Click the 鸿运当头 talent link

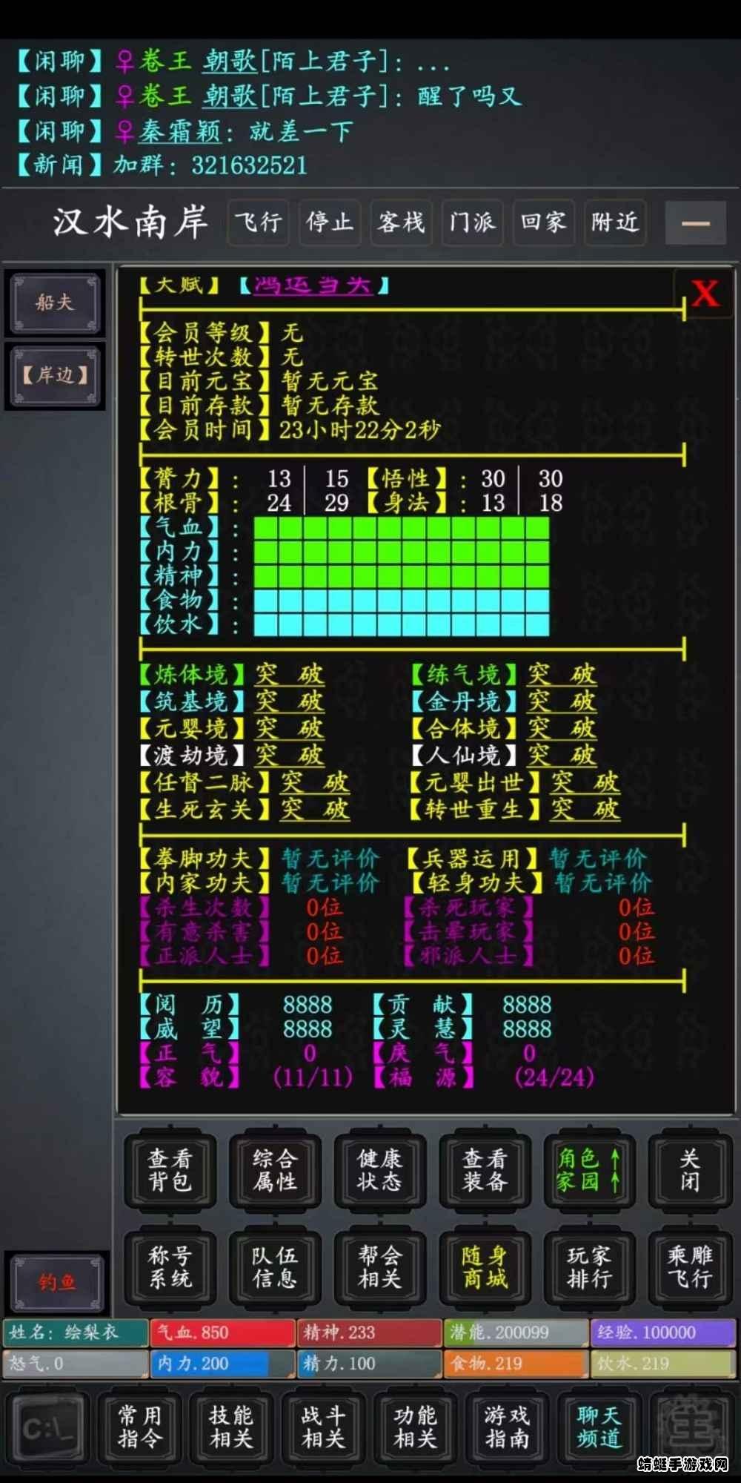click(x=312, y=285)
